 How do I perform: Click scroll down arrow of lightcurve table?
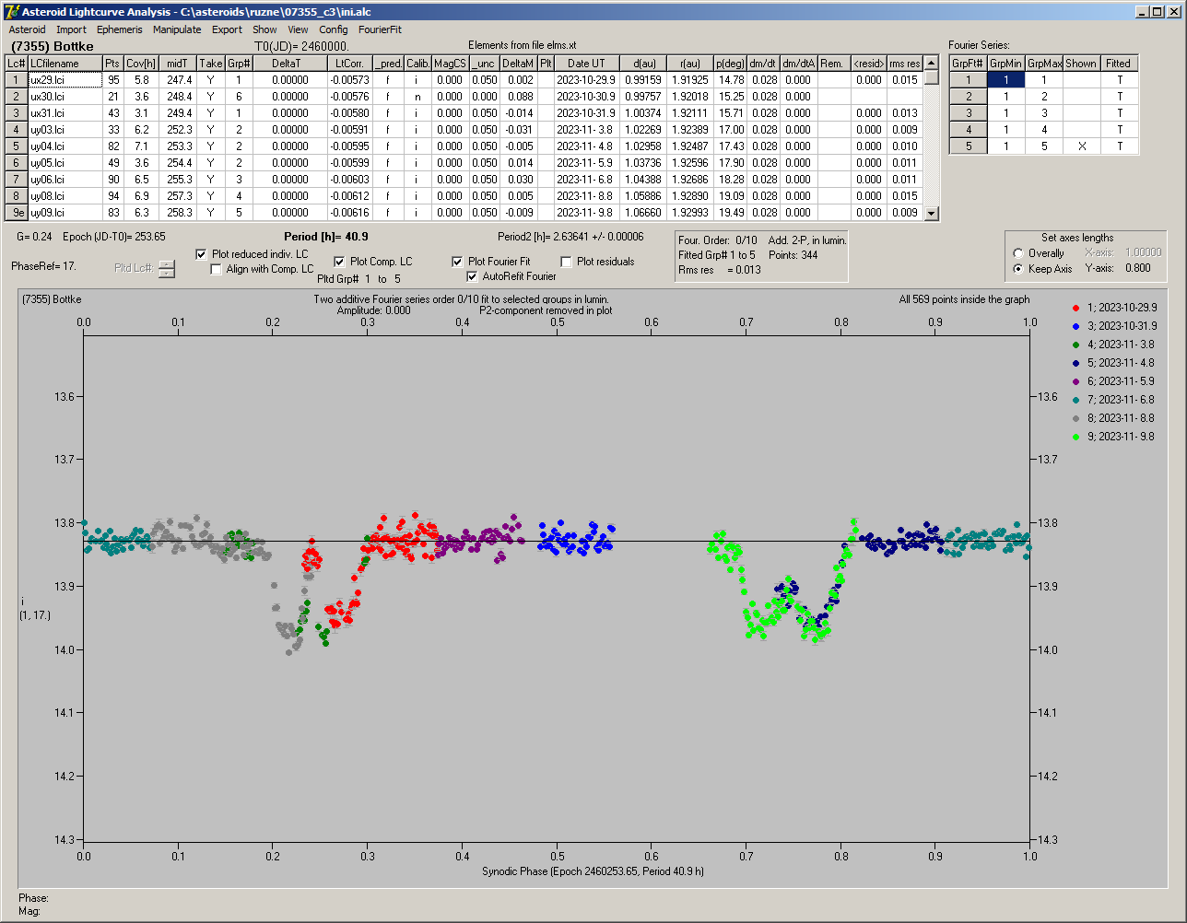tap(932, 213)
